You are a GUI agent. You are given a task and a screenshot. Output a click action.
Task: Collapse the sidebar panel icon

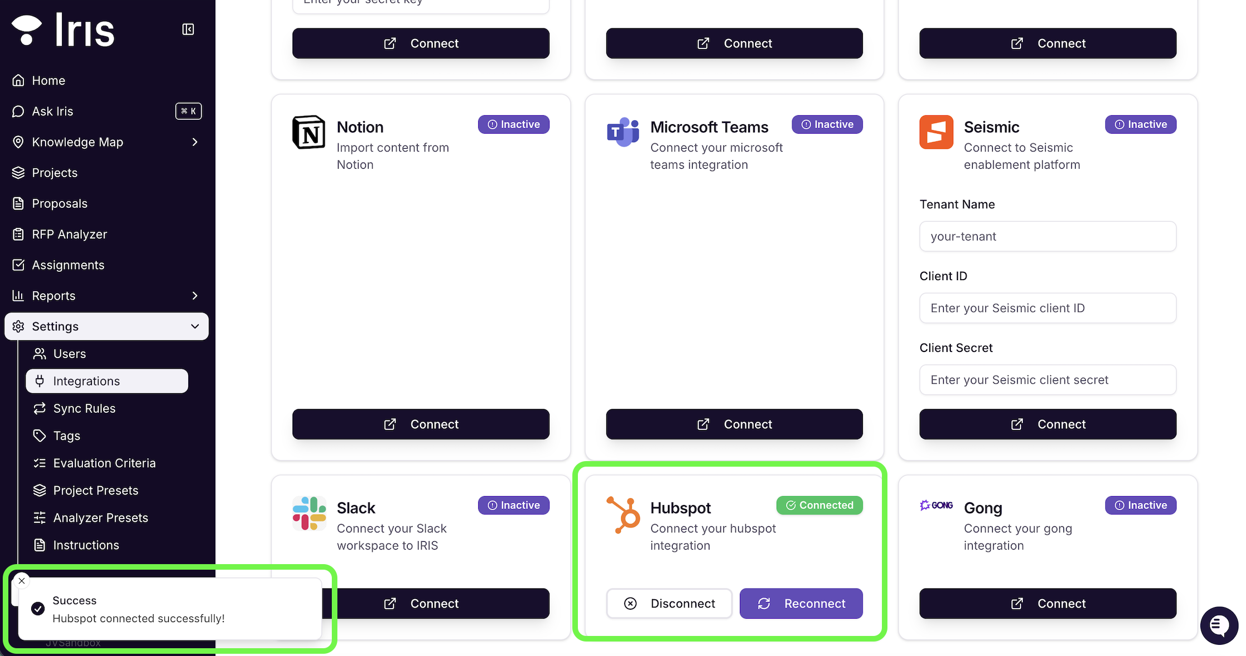pos(188,29)
